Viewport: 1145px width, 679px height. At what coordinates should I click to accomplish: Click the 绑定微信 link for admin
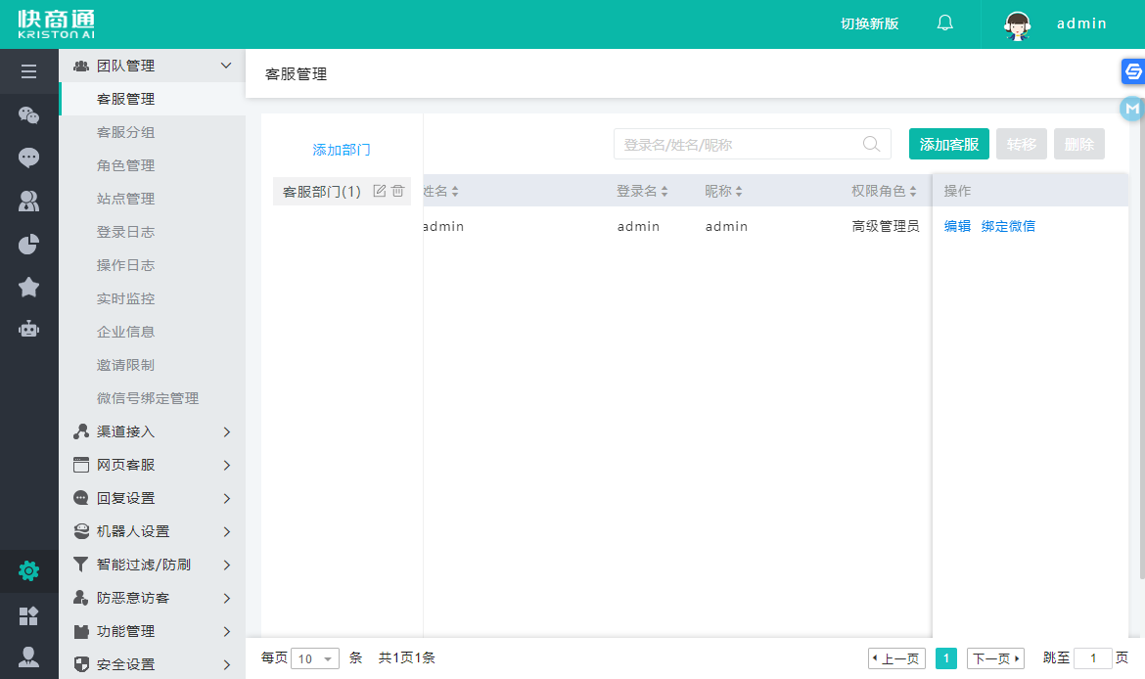tap(1008, 226)
